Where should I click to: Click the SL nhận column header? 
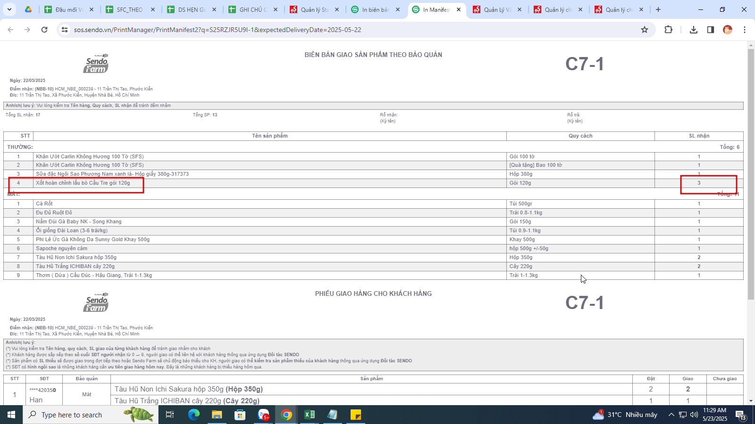click(x=699, y=136)
